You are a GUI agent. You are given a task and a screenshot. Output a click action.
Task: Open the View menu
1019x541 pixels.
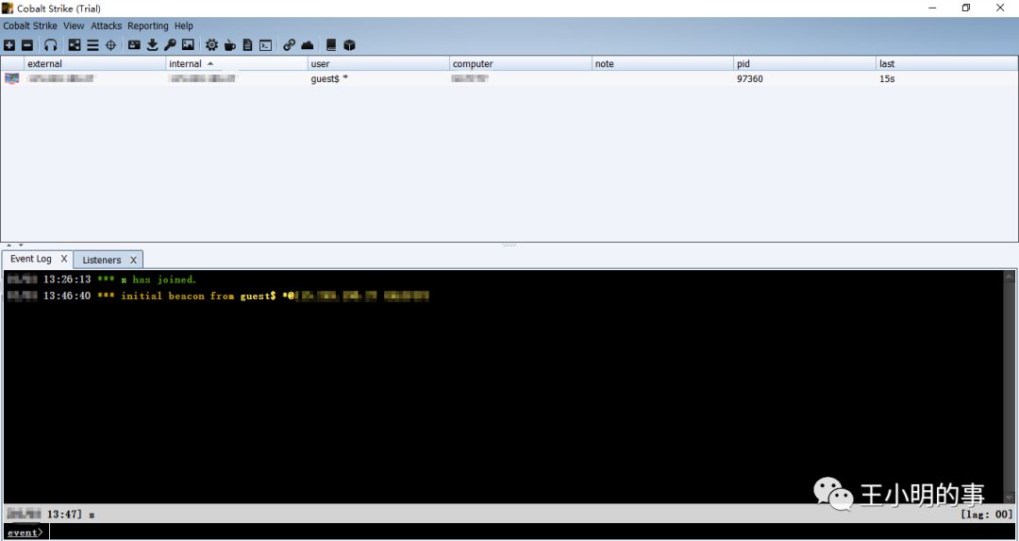[x=74, y=26]
